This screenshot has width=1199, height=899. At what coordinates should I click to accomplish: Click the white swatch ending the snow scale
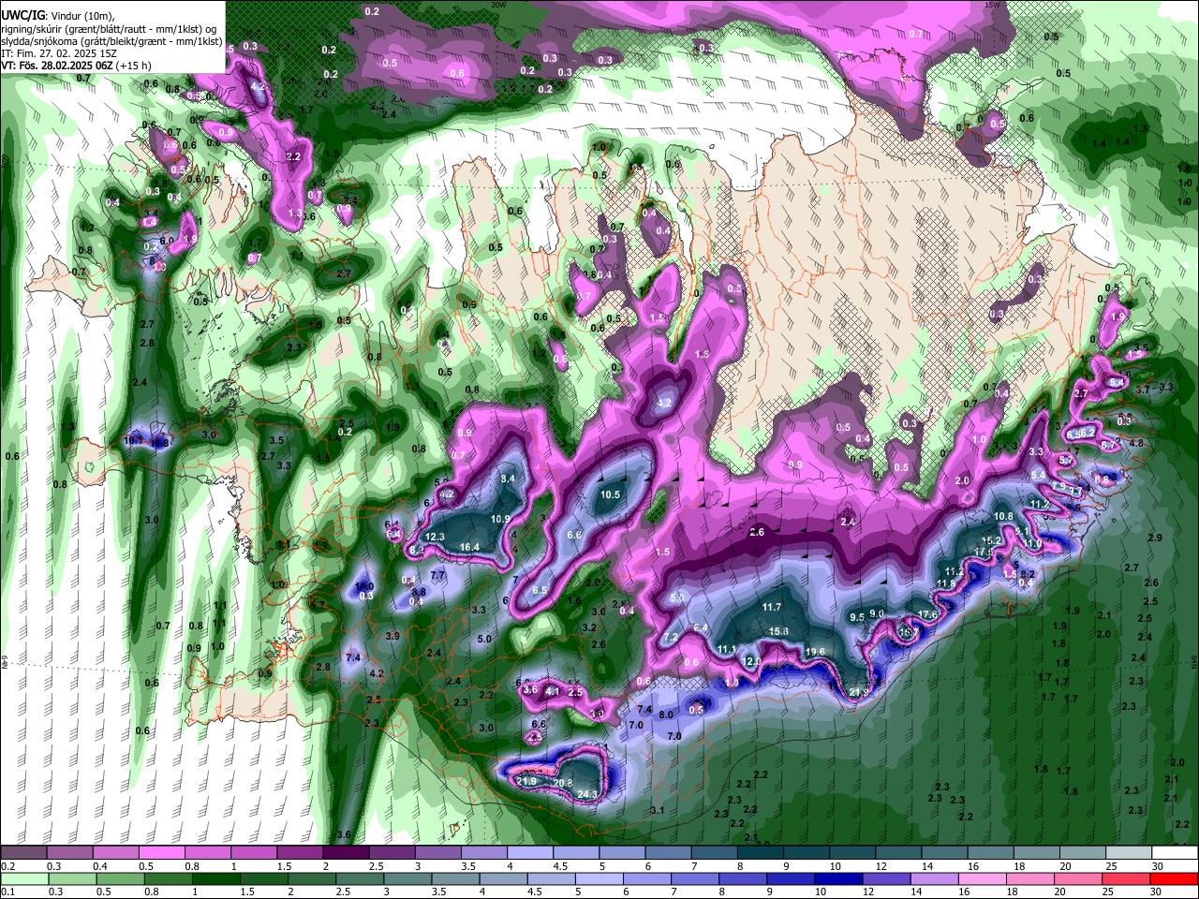pos(1173,853)
